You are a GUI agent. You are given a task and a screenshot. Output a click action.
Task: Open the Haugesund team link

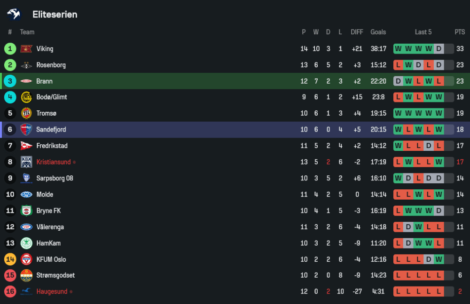click(x=52, y=292)
